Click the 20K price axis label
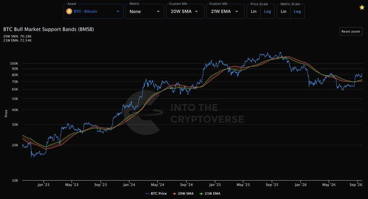 (x=15, y=145)
